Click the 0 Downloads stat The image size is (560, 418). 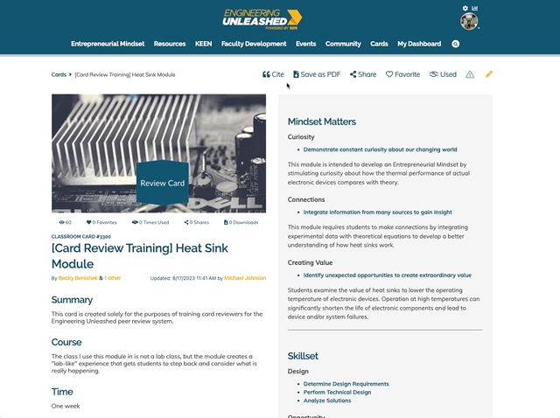coord(241,222)
